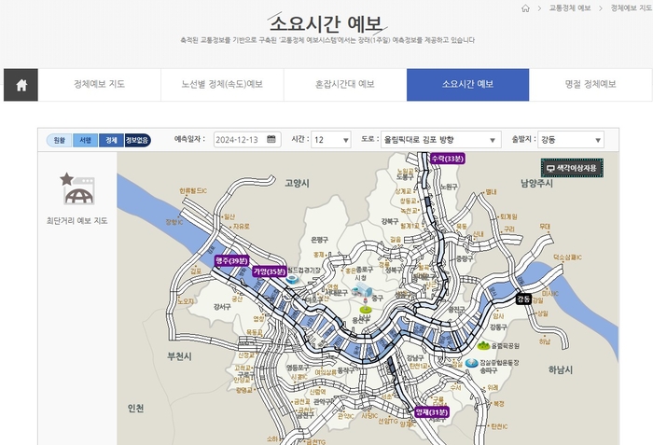
Task: Click the 올림픽공원 park map icon
Action: click(x=483, y=345)
